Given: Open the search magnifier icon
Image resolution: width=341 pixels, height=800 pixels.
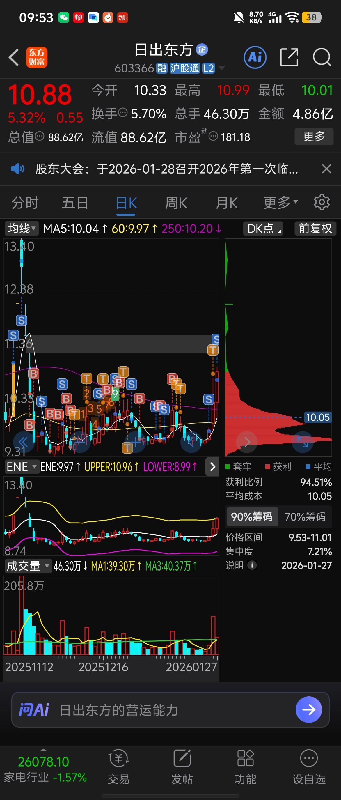Looking at the screenshot, I should tap(322, 57).
